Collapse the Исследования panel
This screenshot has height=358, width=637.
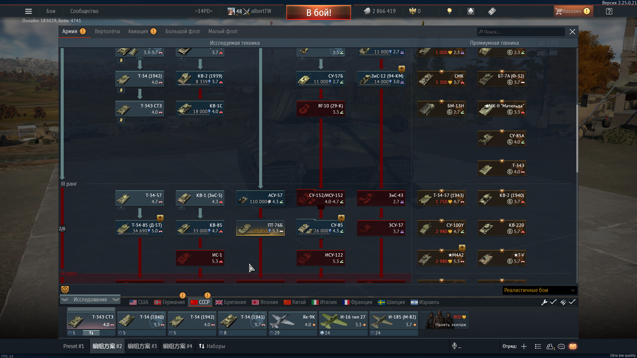(90, 300)
